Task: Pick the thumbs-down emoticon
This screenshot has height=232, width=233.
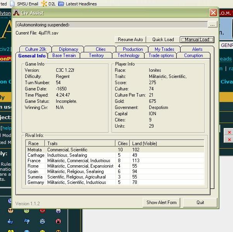Action: (27, 222)
